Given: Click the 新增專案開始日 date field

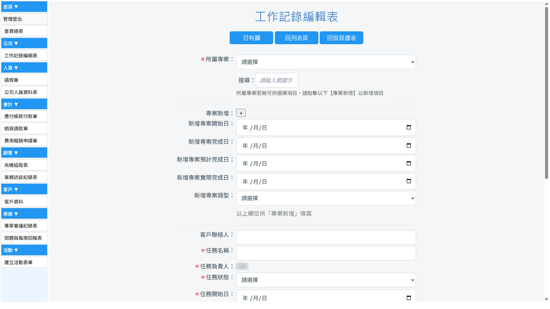Looking at the screenshot, I should [326, 128].
